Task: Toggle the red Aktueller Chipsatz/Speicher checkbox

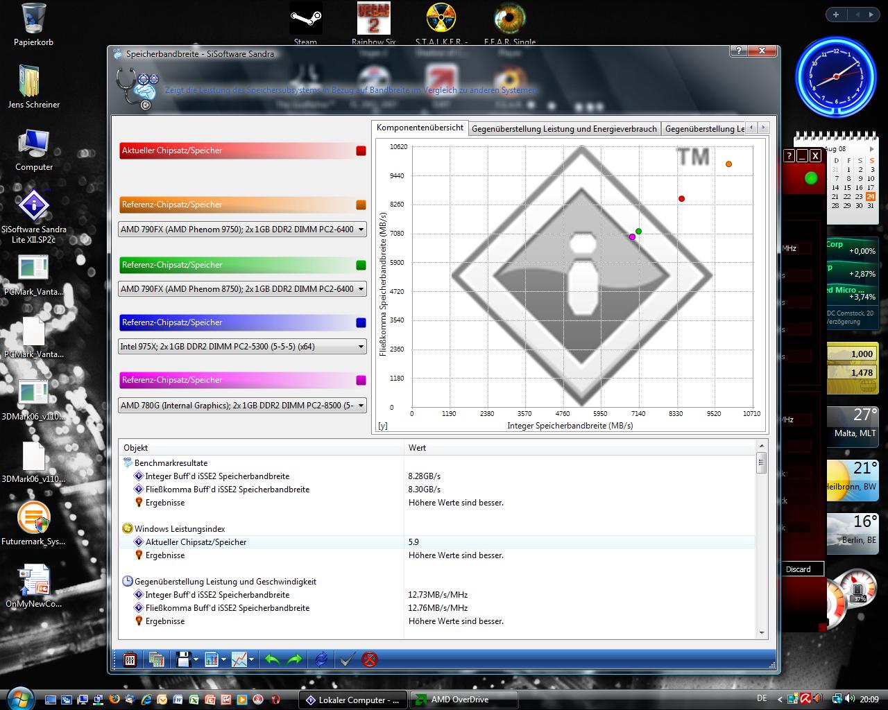Action: (x=361, y=150)
